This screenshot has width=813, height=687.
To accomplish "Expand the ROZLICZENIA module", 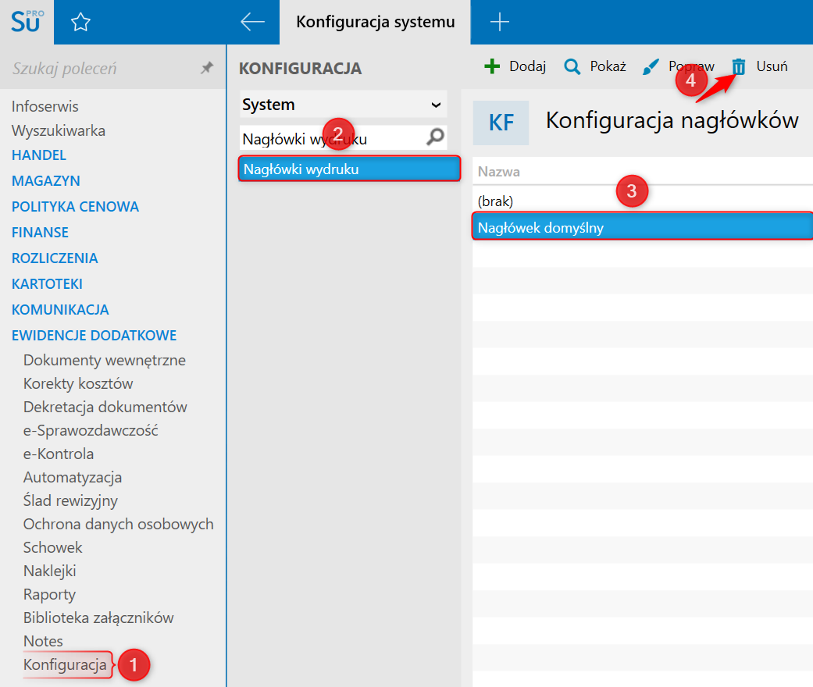I will pyautogui.click(x=55, y=258).
